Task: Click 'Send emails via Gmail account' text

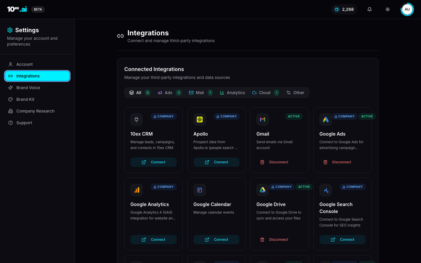Action: (x=275, y=145)
